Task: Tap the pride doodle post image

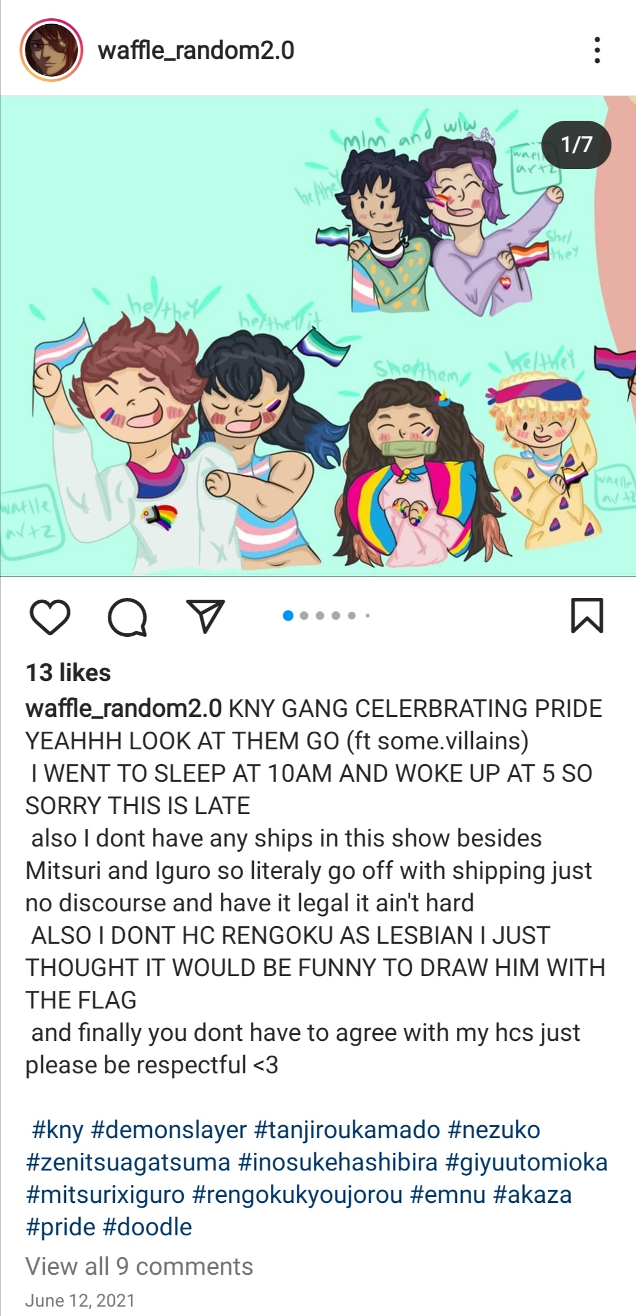Action: 318,336
